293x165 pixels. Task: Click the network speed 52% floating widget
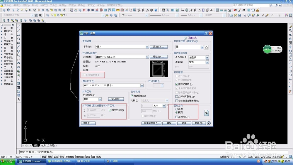(272, 49)
